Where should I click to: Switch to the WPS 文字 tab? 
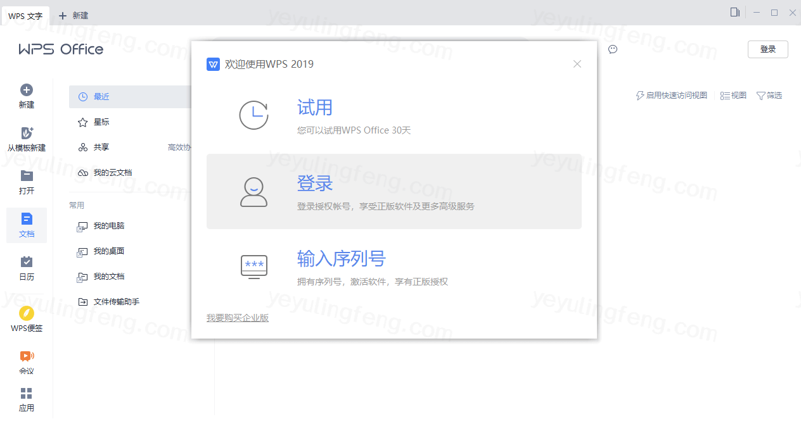point(25,16)
